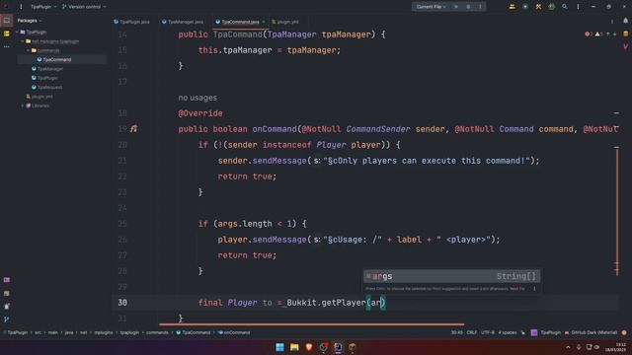The image size is (632, 355).
Task: Click the green plugin toolbar icon
Action: 551,7
